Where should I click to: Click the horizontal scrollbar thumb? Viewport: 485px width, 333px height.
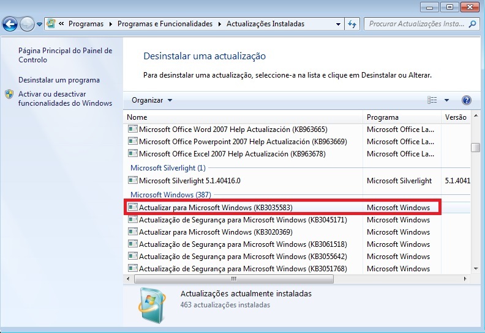[234, 279]
